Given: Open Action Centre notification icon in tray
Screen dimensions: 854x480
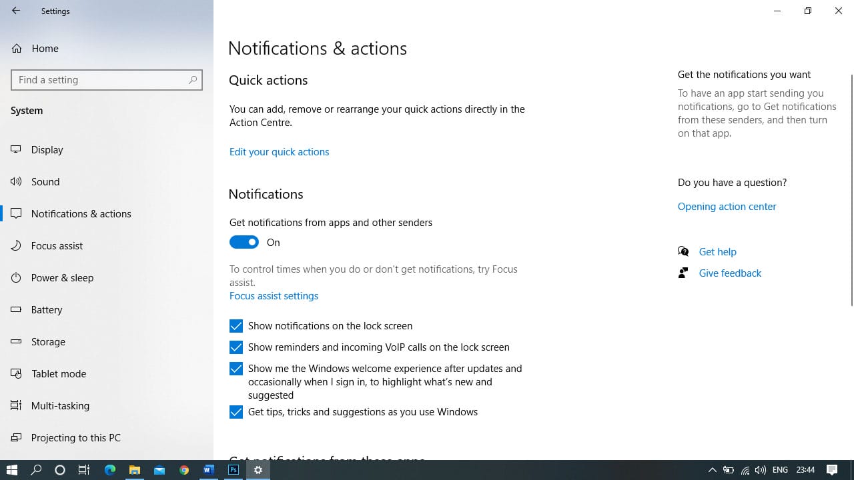Looking at the screenshot, I should point(832,470).
